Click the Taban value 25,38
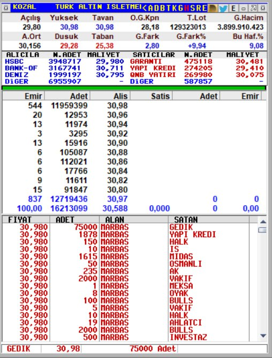272x358 pixels. coord(104,46)
